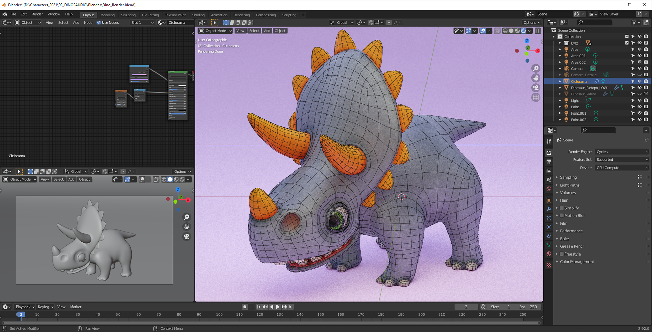Click Add in the main viewport header
The width and height of the screenshot is (652, 332).
tap(267, 31)
